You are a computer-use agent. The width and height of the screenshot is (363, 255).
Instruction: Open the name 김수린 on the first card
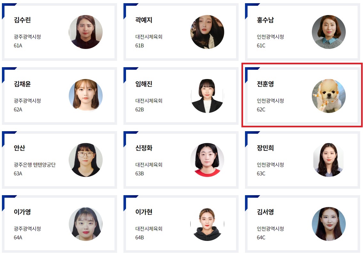click(22, 20)
